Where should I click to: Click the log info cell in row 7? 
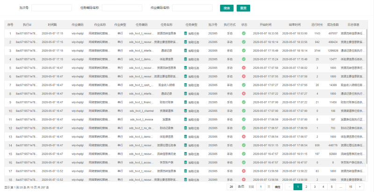(x=353, y=85)
